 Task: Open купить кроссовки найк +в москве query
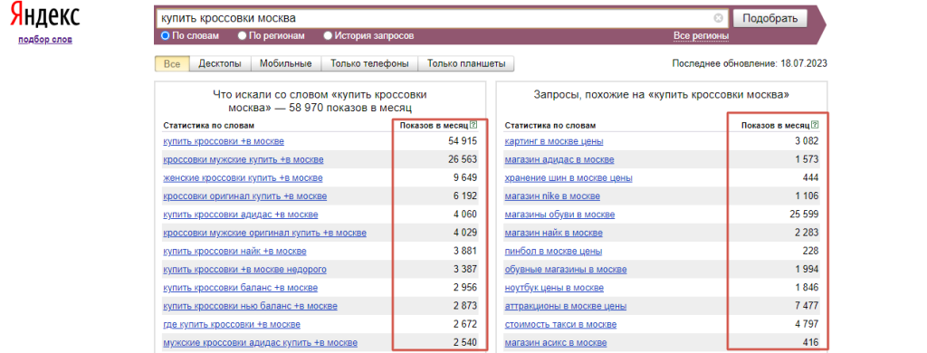tap(234, 252)
